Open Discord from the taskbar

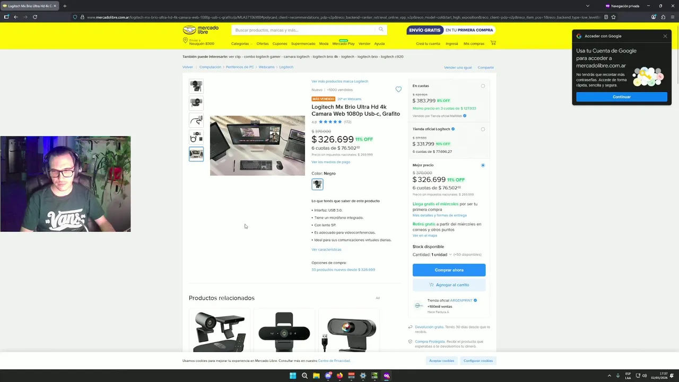click(x=328, y=376)
